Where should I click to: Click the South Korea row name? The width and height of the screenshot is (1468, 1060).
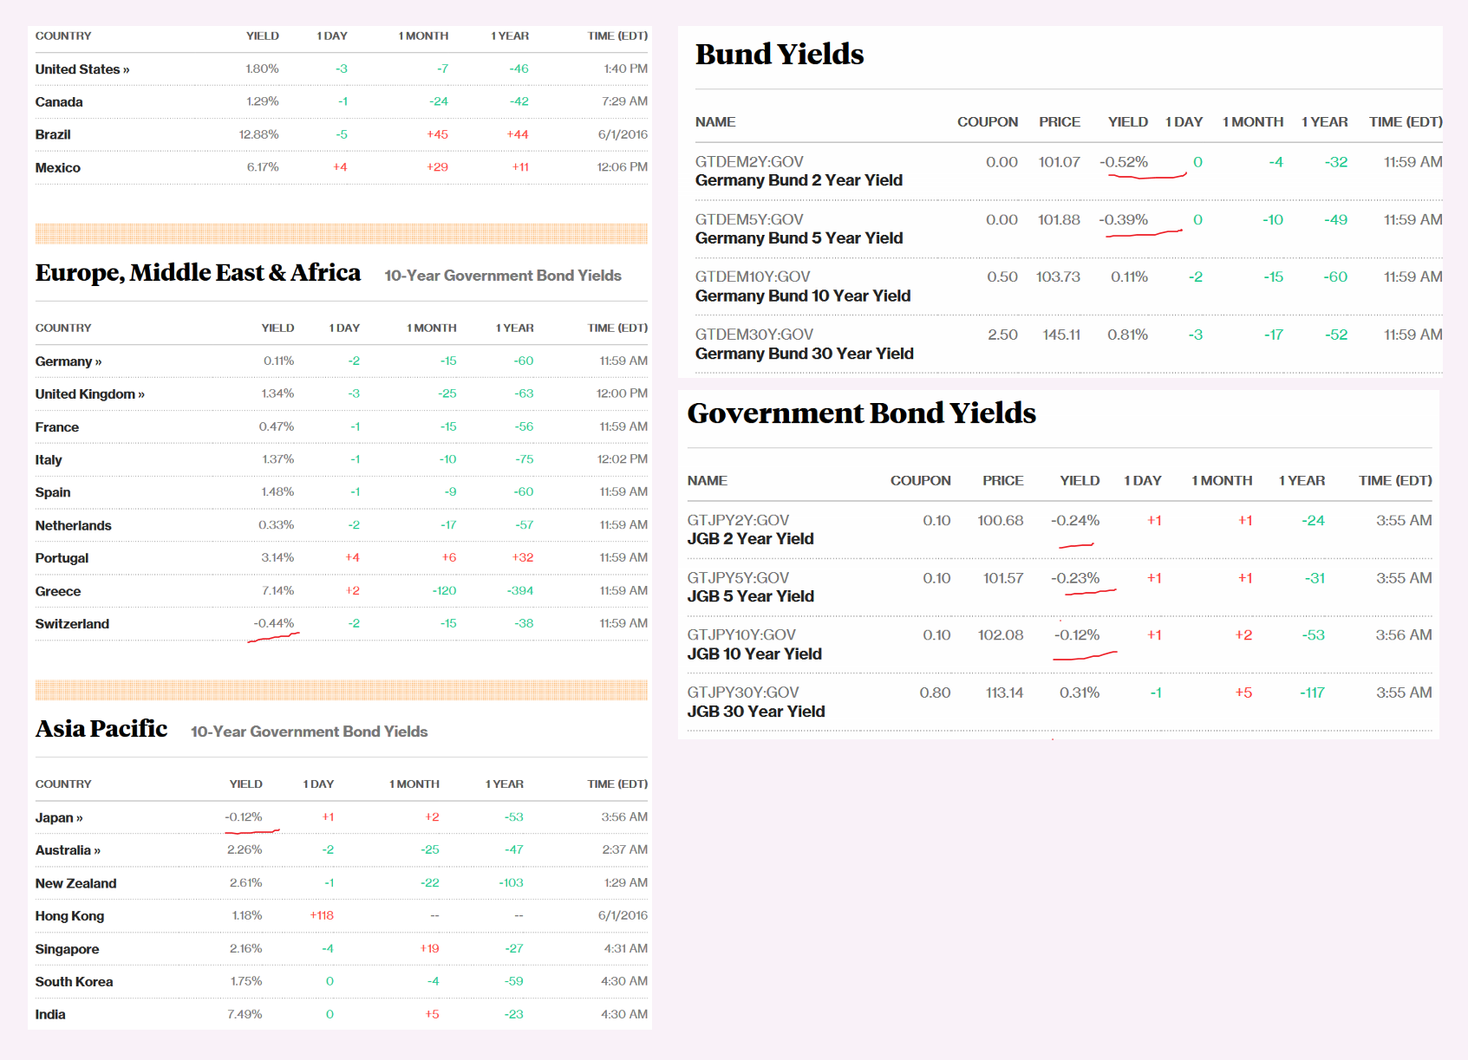[74, 982]
